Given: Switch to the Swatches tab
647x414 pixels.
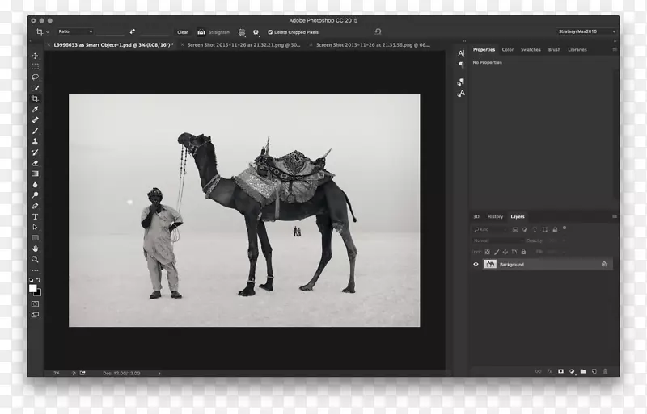Looking at the screenshot, I should tap(531, 50).
